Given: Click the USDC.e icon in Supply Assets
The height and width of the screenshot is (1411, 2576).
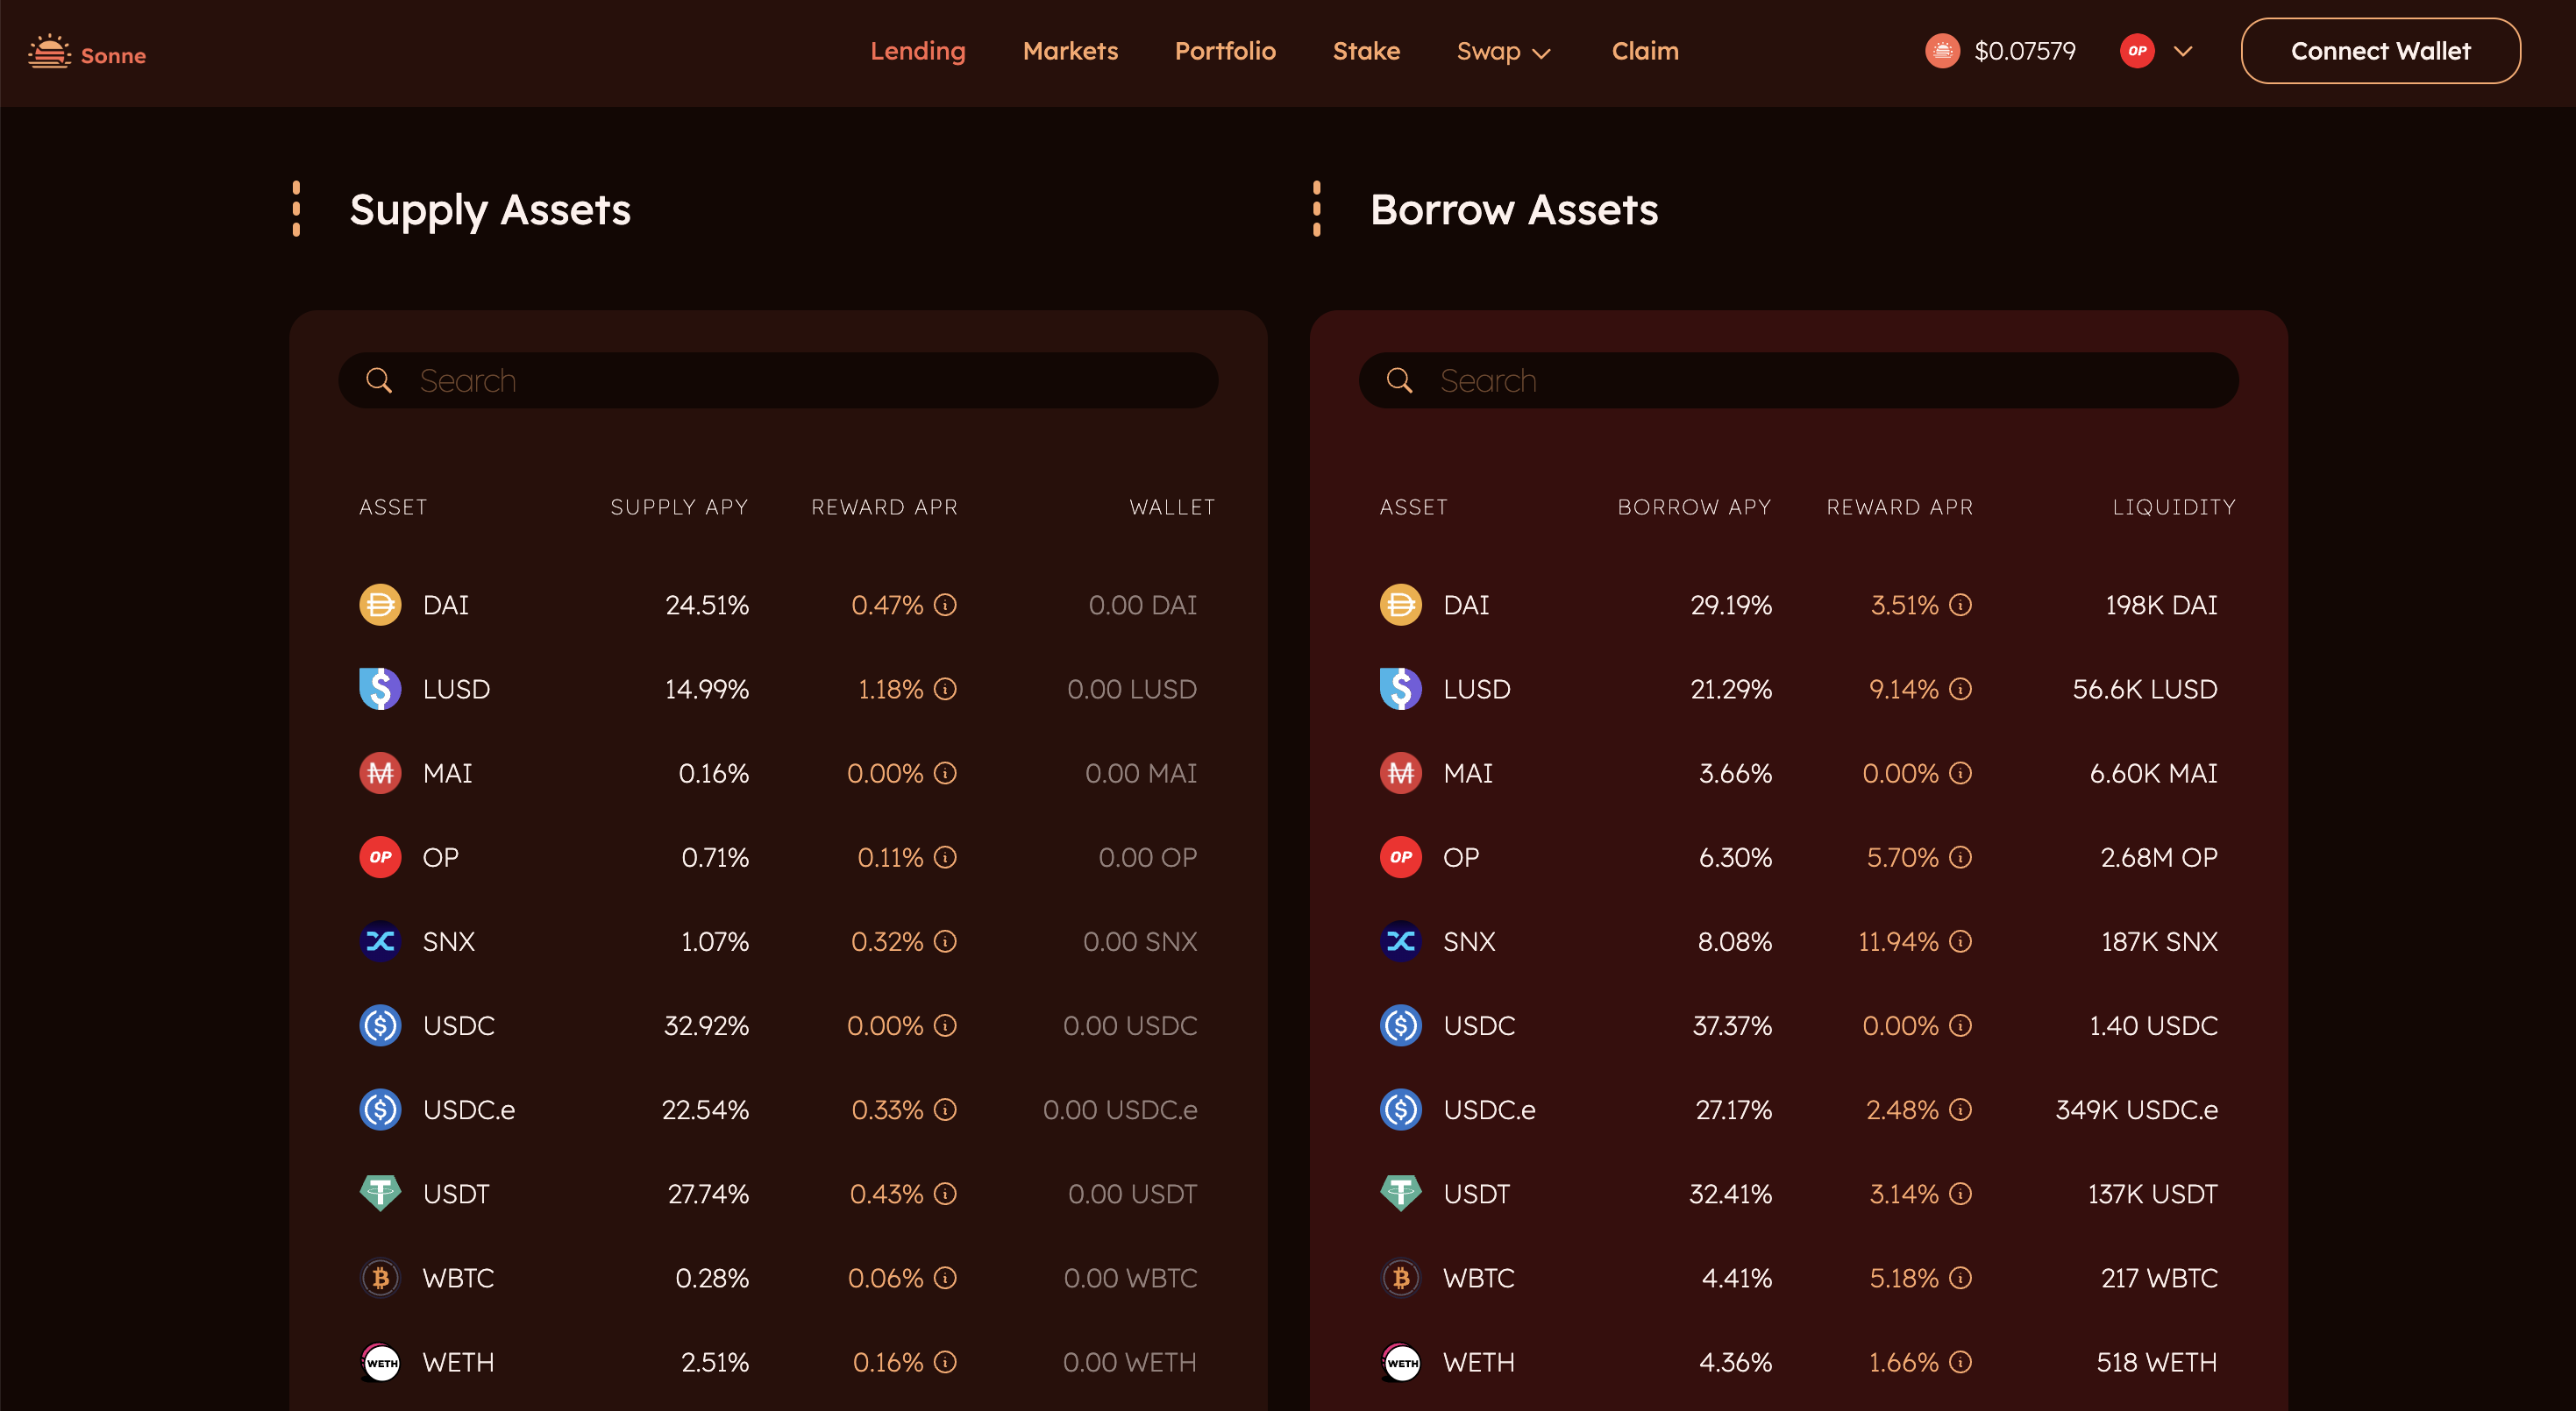Looking at the screenshot, I should 380,1110.
